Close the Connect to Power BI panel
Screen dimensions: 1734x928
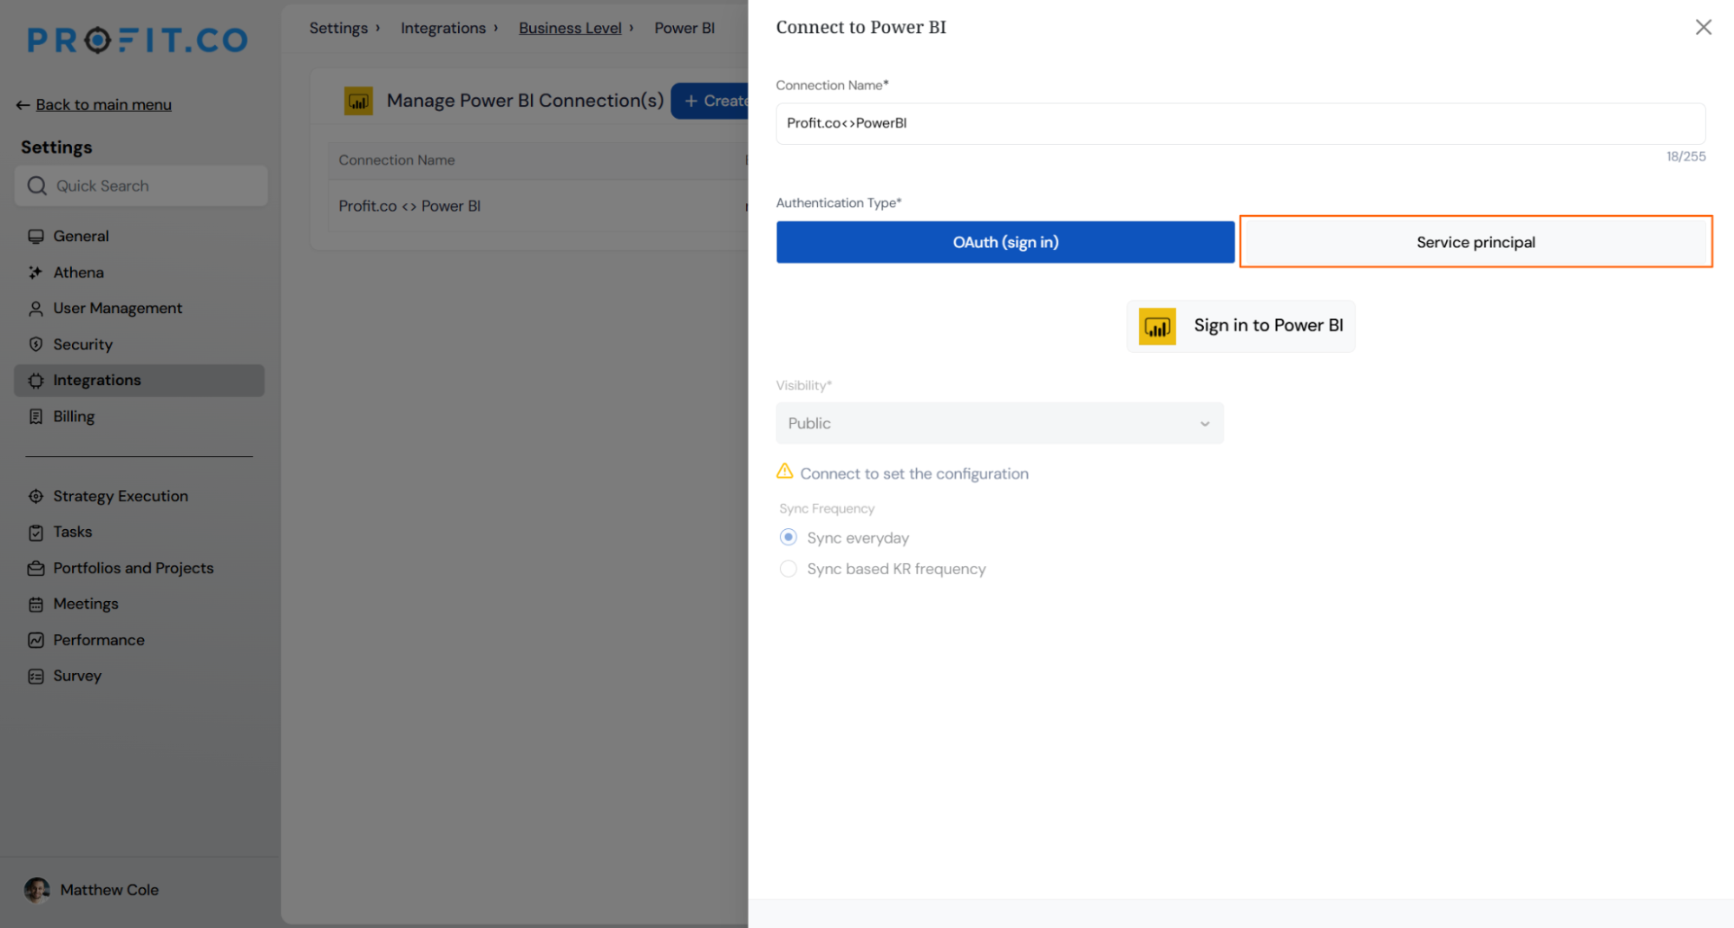click(1703, 27)
